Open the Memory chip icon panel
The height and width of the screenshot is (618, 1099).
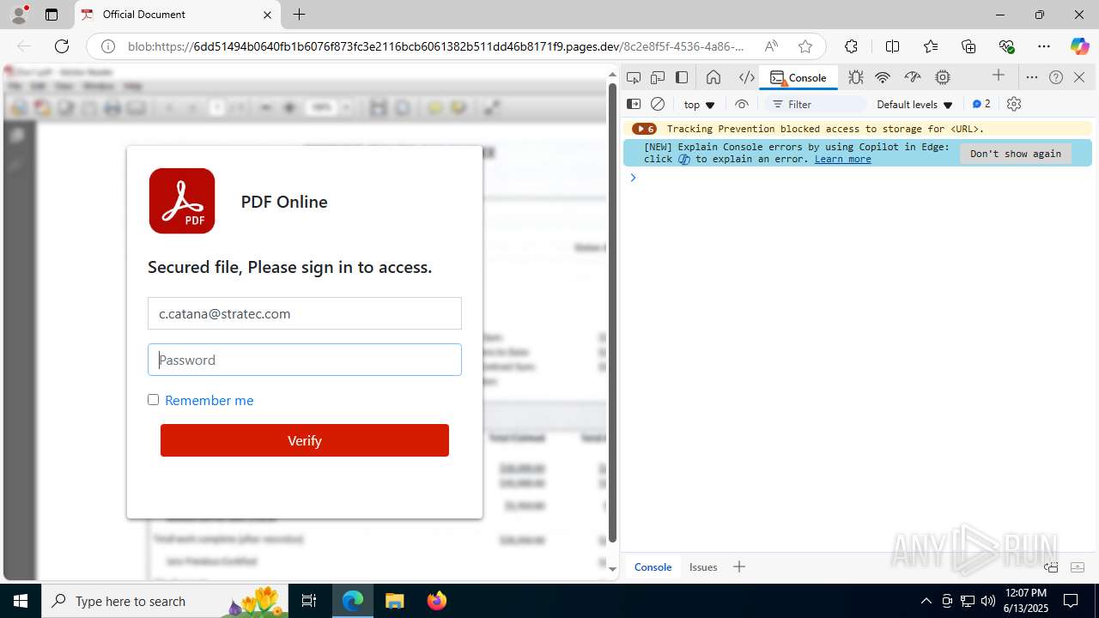943,77
